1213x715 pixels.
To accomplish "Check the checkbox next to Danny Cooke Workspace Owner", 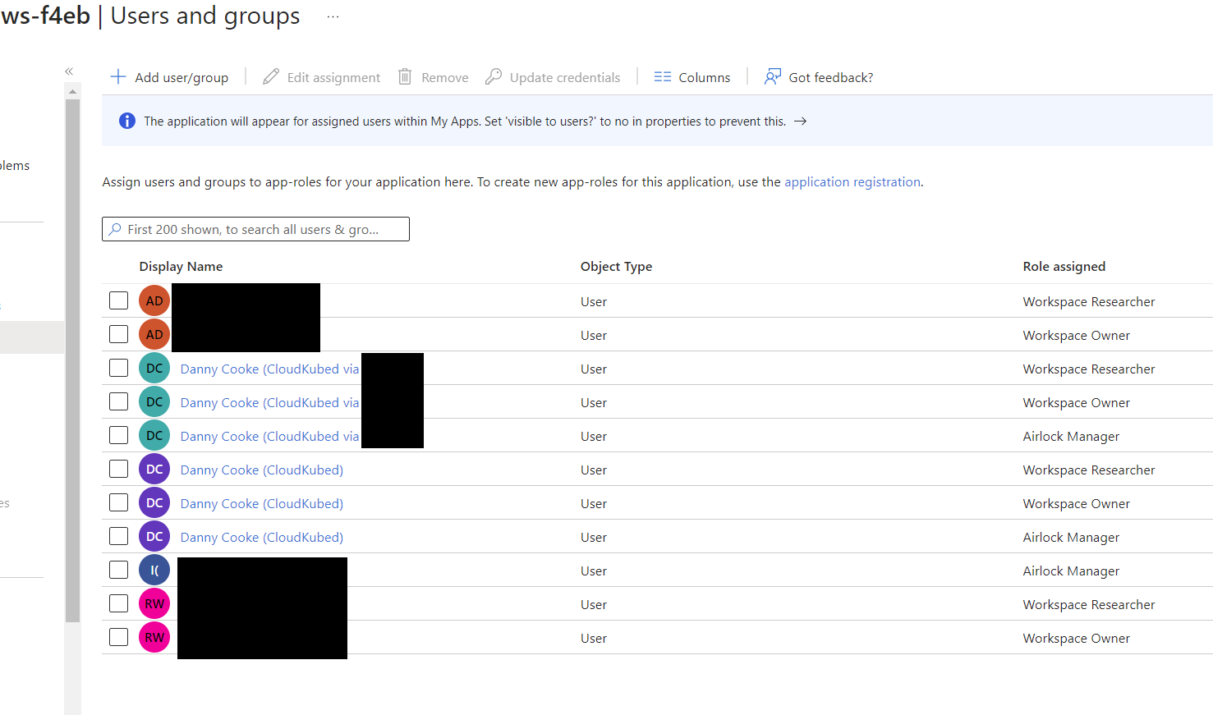I will pyautogui.click(x=118, y=502).
